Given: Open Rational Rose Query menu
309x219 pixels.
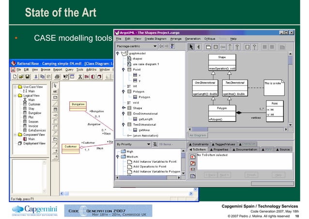Looking at the screenshot, I should pyautogui.click(x=69, y=69).
